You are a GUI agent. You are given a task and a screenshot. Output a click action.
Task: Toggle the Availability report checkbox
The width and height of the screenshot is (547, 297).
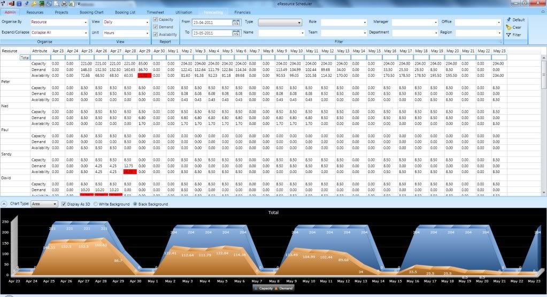[x=155, y=34]
